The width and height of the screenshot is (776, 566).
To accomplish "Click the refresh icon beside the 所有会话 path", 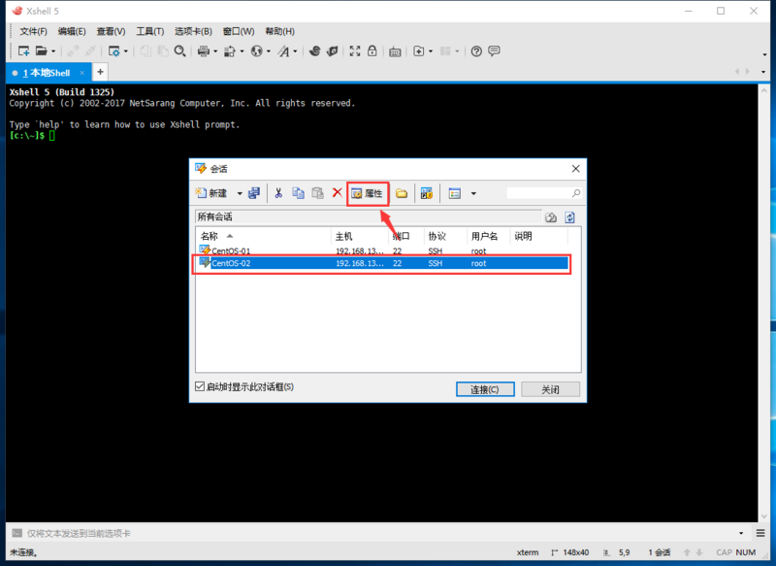I will tap(569, 217).
